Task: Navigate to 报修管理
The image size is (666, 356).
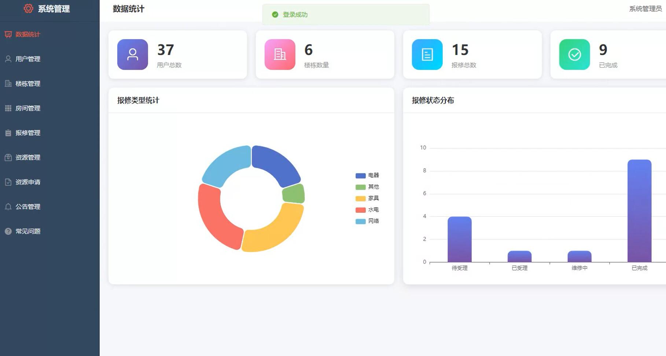Action: pos(50,133)
